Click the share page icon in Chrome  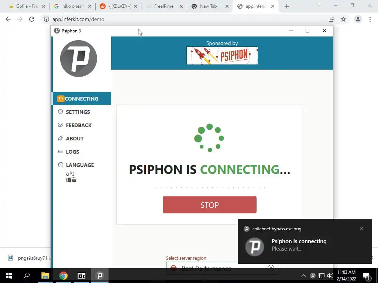tap(331, 19)
